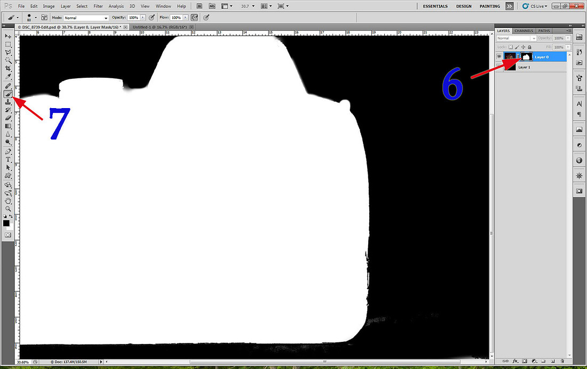Open the brush Mode dropdown
This screenshot has width=587, height=369.
[86, 18]
